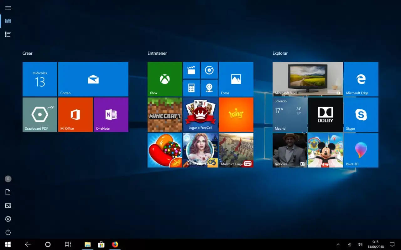Switch to the all apps list
The height and width of the screenshot is (250, 401).
pos(8,34)
